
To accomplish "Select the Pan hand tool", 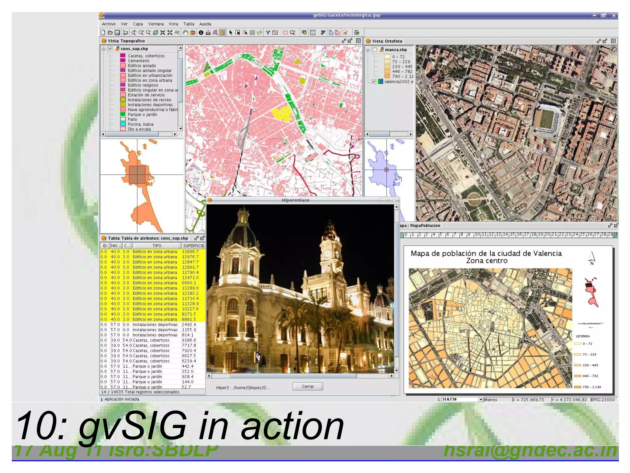I will pyautogui.click(x=185, y=33).
